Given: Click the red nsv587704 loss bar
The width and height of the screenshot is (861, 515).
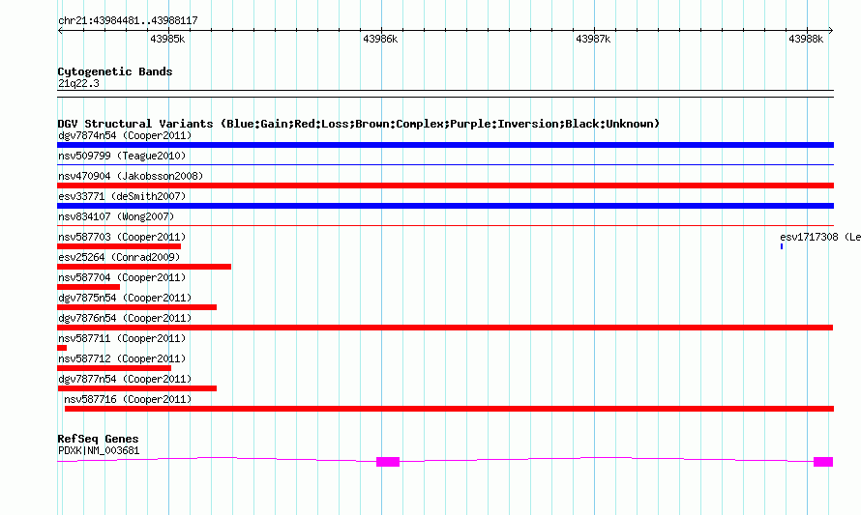Looking at the screenshot, I should [x=88, y=287].
